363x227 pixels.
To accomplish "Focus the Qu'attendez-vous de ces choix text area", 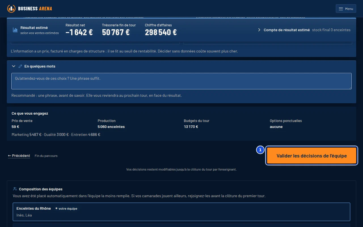I will pos(181,81).
